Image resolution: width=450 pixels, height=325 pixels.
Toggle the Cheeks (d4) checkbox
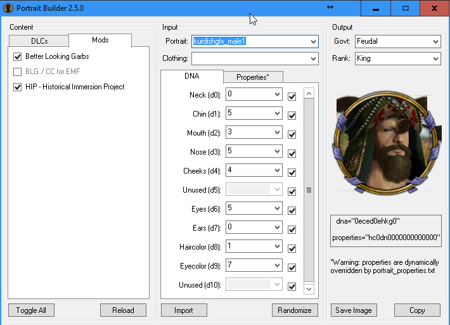coord(292,173)
